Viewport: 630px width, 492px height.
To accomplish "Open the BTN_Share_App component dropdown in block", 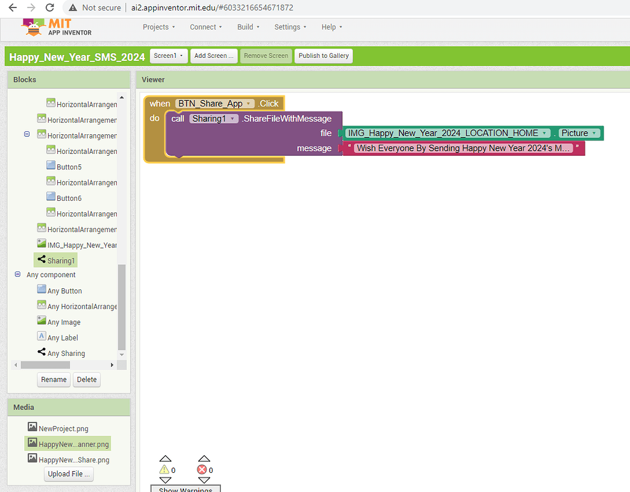I will pos(249,104).
